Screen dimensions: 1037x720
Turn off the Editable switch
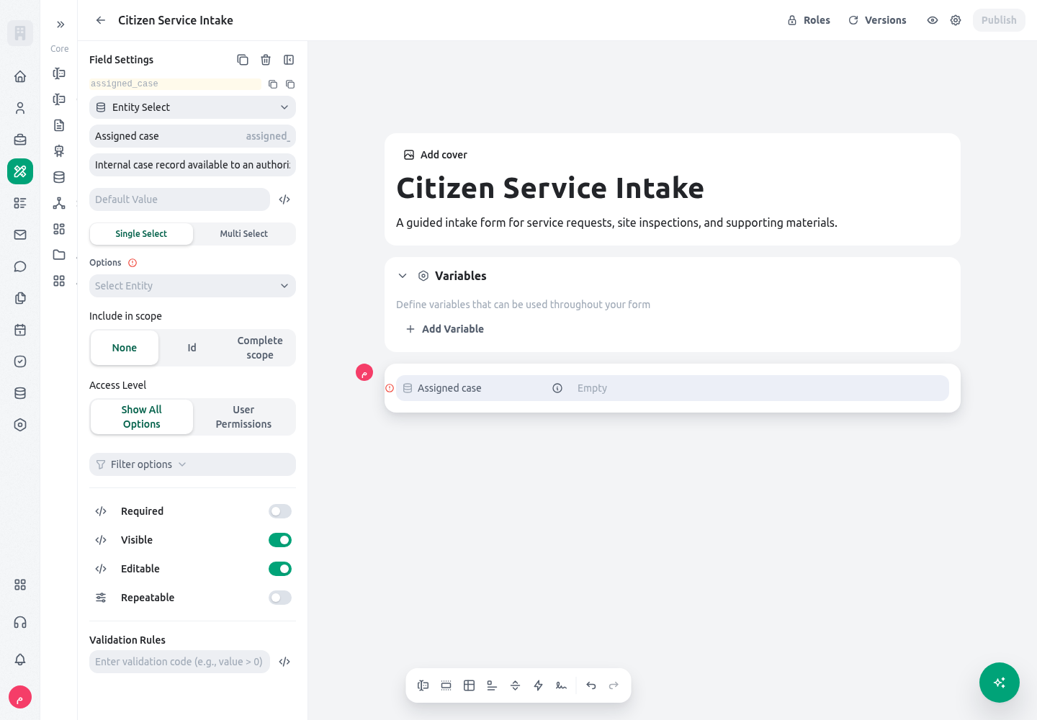point(280,569)
